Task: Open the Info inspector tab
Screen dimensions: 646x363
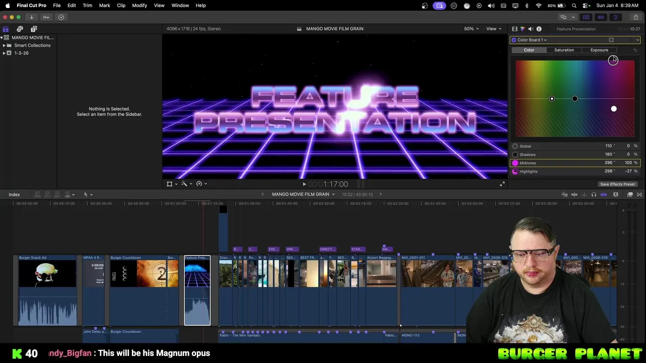Action: click(539, 29)
